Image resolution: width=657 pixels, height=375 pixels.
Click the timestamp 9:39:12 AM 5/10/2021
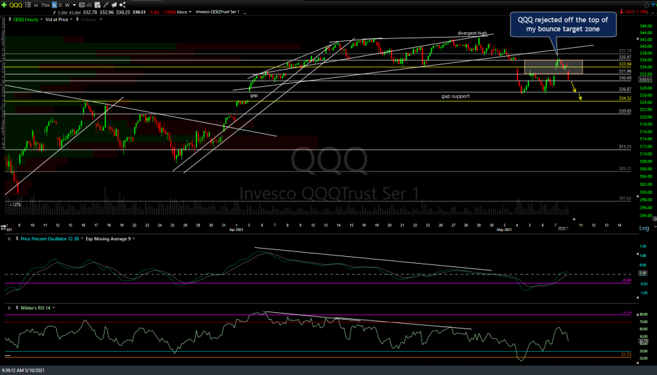coord(23,370)
